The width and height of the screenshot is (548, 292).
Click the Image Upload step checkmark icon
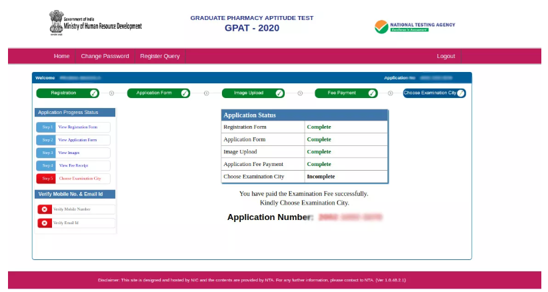coord(279,93)
